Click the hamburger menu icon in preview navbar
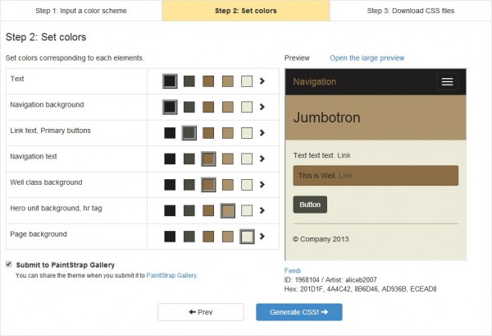Viewport: 492px width, 336px height. point(446,81)
